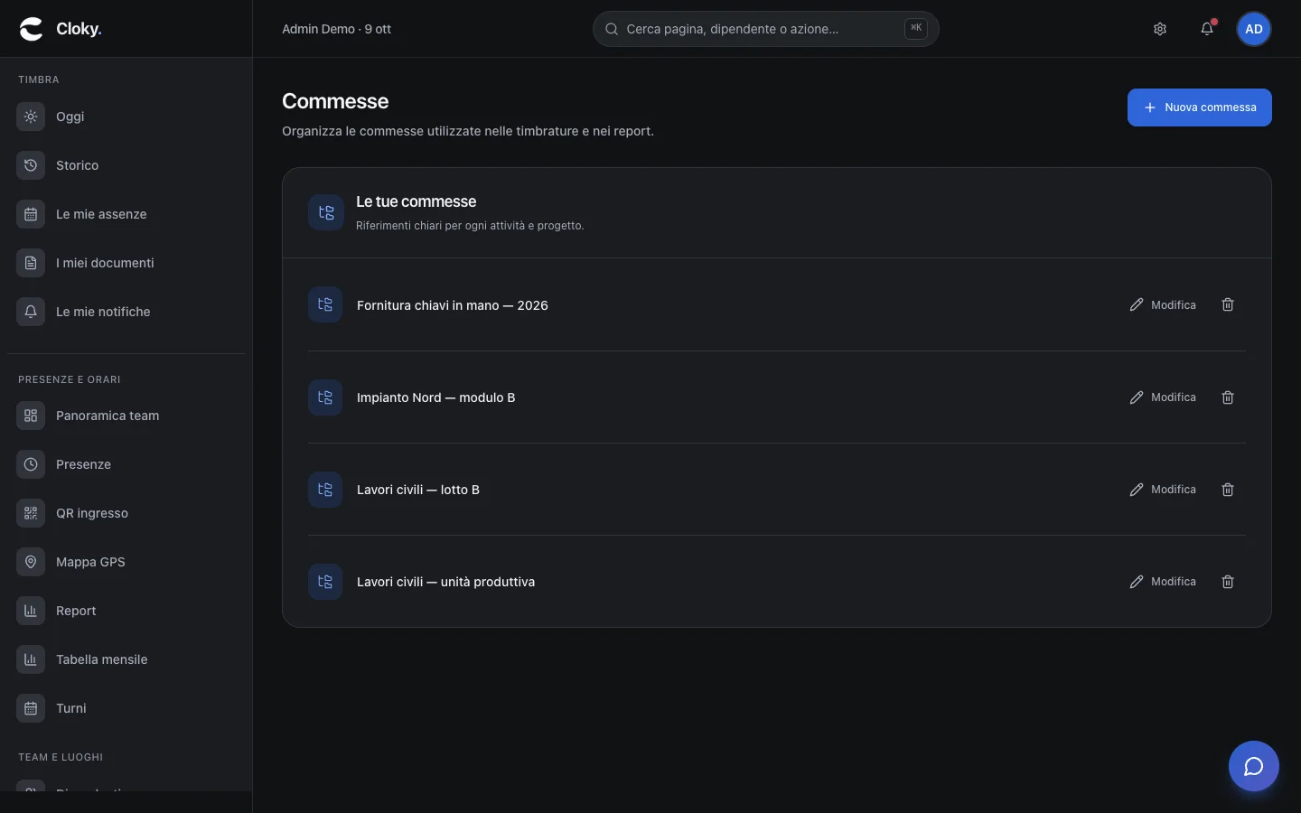Click the Report chart icon
Viewport: 1301px width, 813px height.
point(31,611)
